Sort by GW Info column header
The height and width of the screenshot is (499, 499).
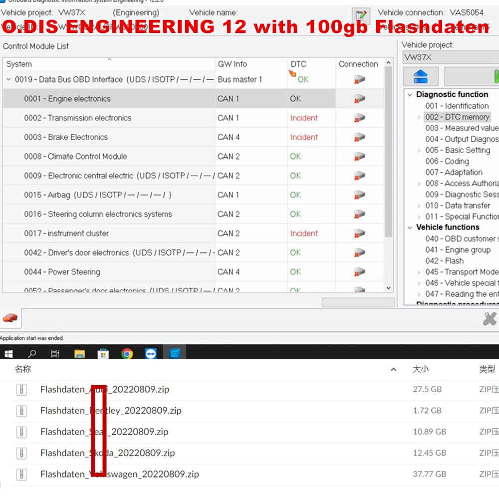[251, 64]
